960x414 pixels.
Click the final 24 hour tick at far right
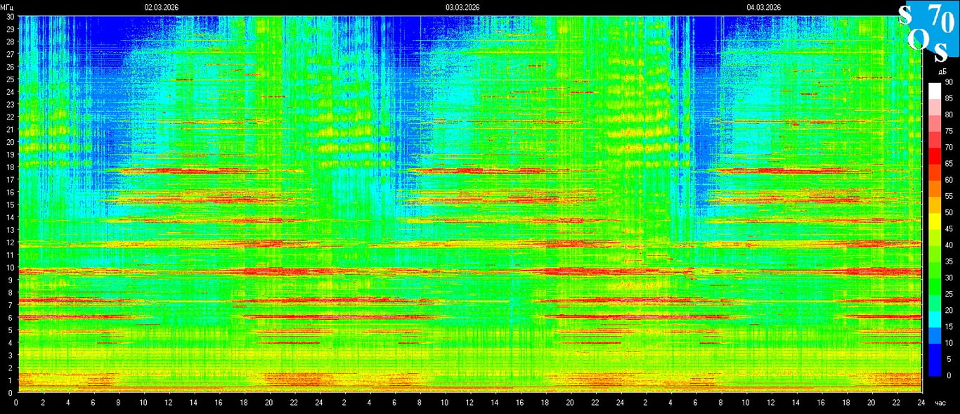921,403
